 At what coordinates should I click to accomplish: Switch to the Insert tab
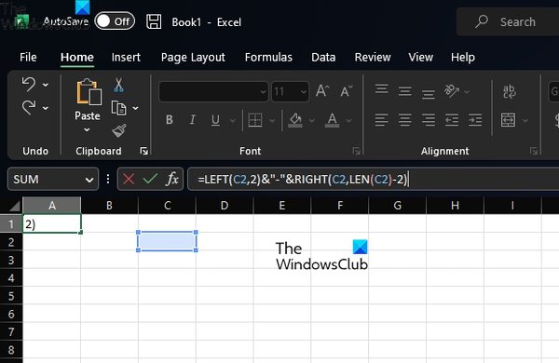tap(126, 57)
